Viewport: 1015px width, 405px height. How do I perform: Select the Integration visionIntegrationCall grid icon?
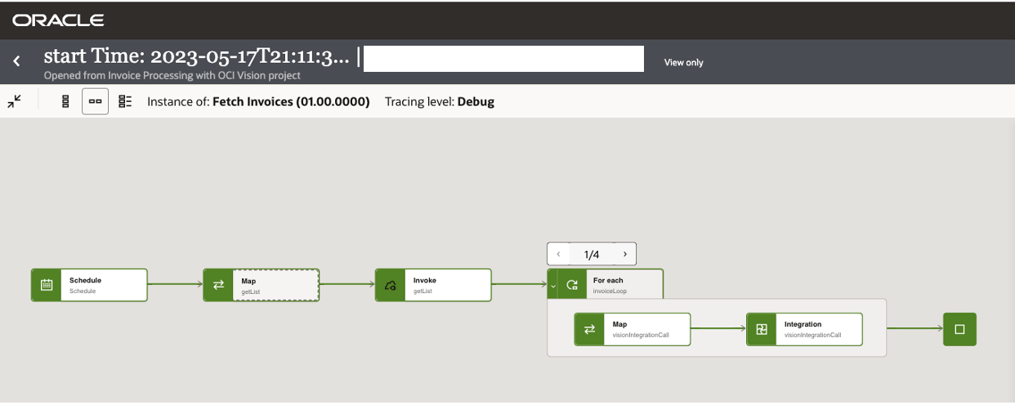tap(762, 329)
